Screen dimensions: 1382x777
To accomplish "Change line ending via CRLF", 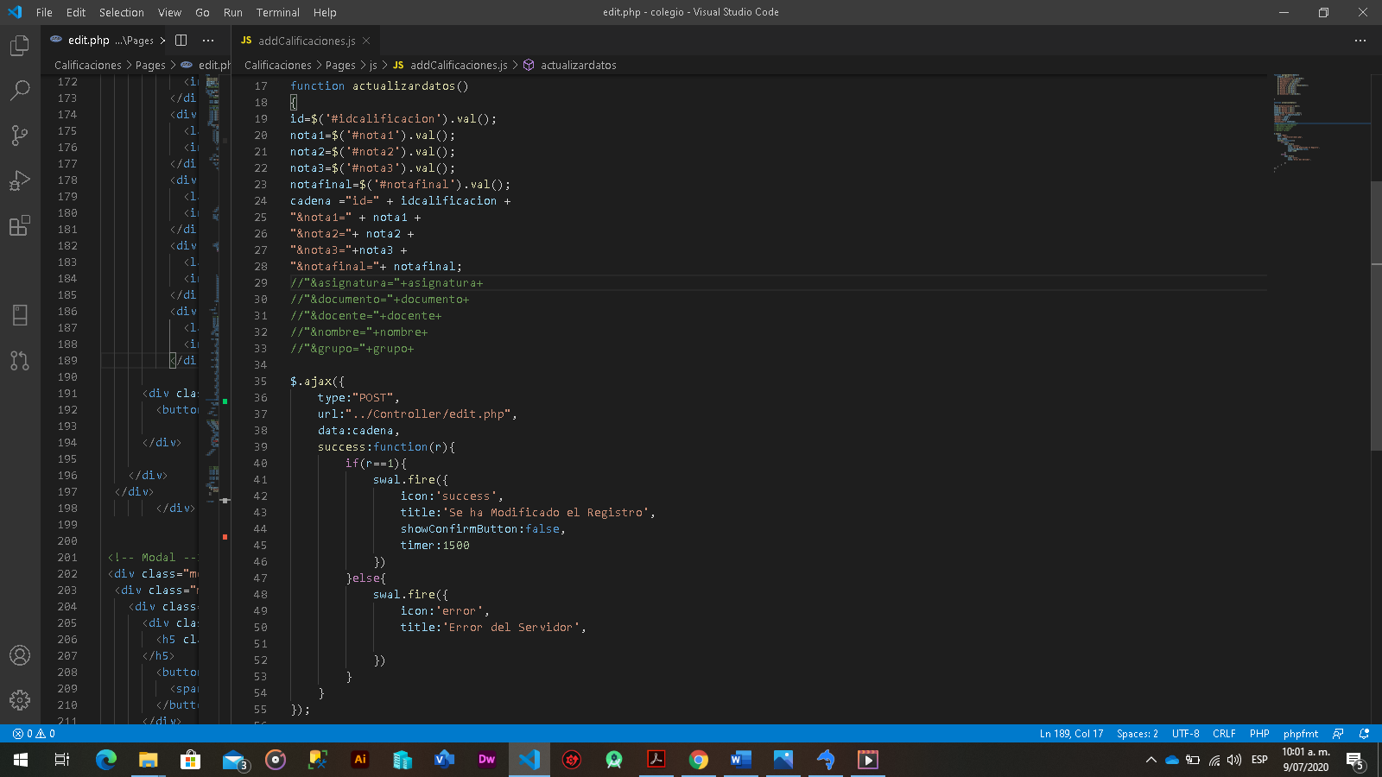I will [x=1224, y=734].
